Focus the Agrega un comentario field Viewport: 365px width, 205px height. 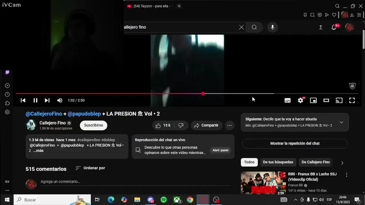coord(135,182)
